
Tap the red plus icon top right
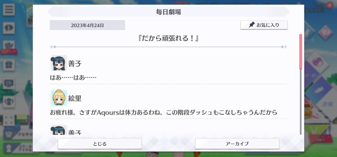coord(330,5)
